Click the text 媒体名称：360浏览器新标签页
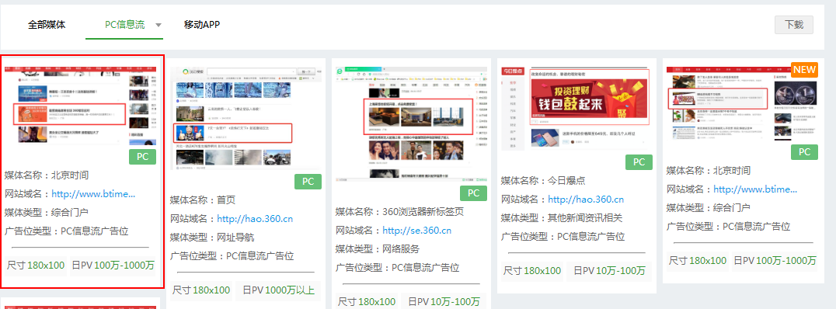This screenshot has height=309, width=836. (x=400, y=211)
